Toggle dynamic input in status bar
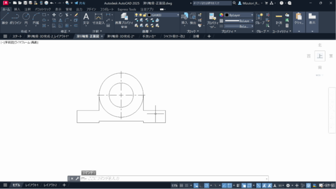The height and width of the screenshot is (189, 336). pyautogui.click(x=196, y=185)
